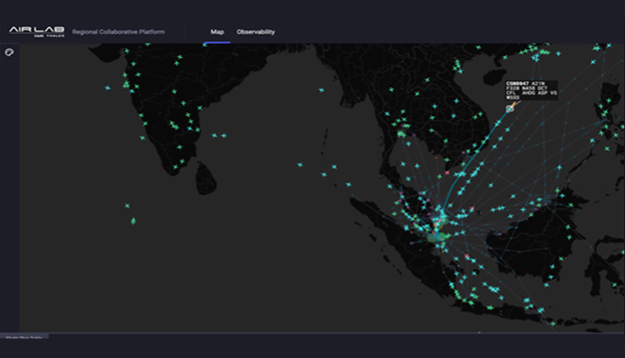Click the empty left sidebar below palette icon

coord(9,187)
